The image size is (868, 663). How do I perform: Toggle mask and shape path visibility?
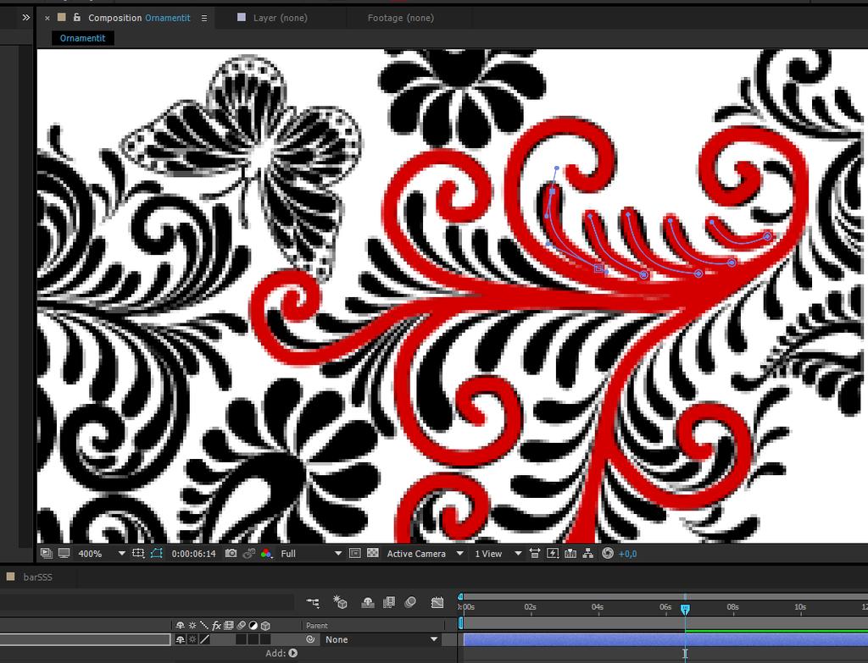tap(157, 554)
